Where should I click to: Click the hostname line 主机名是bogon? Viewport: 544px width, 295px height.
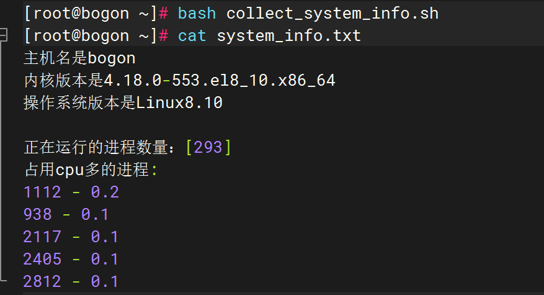pos(79,58)
